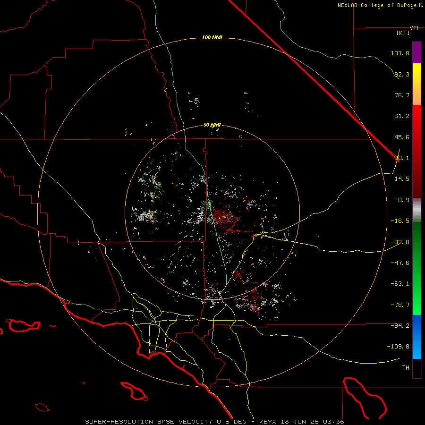Pick the purple top color bar segment
This screenshot has width=425, height=425.
417,52
